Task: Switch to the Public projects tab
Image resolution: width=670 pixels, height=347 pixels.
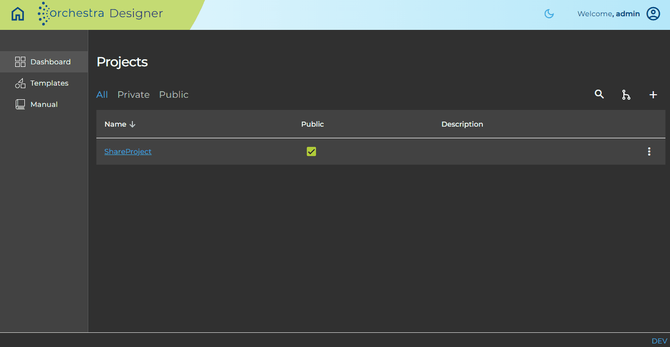Action: (x=174, y=95)
